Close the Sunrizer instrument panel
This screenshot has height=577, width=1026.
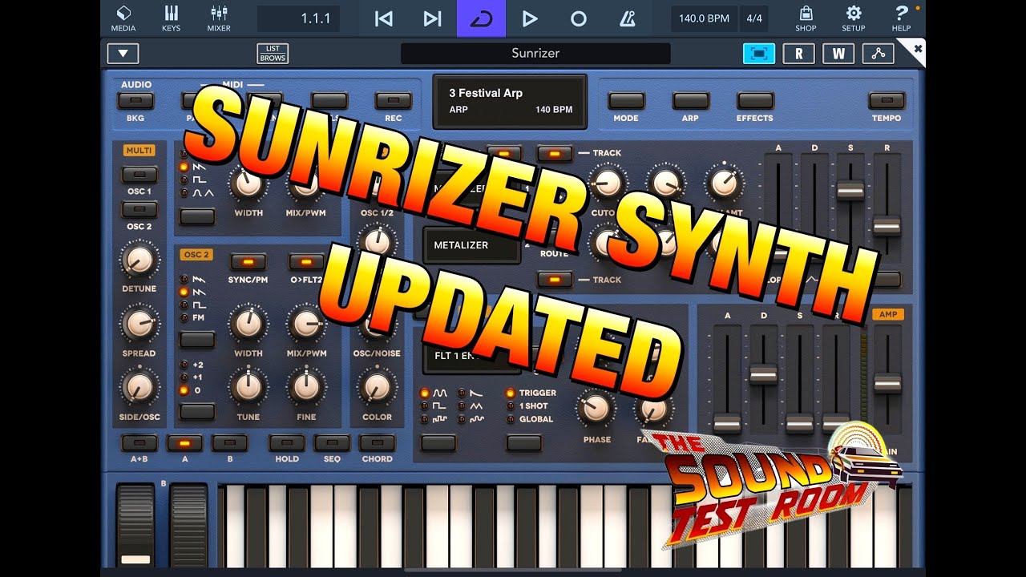(917, 49)
